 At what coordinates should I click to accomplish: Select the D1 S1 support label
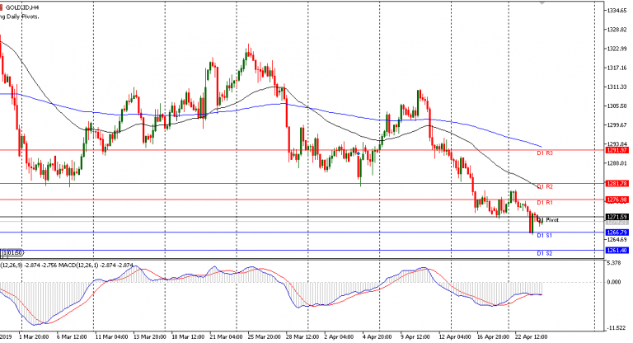544,236
